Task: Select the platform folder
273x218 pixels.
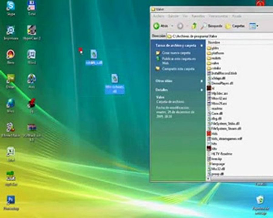Action: click(216, 53)
